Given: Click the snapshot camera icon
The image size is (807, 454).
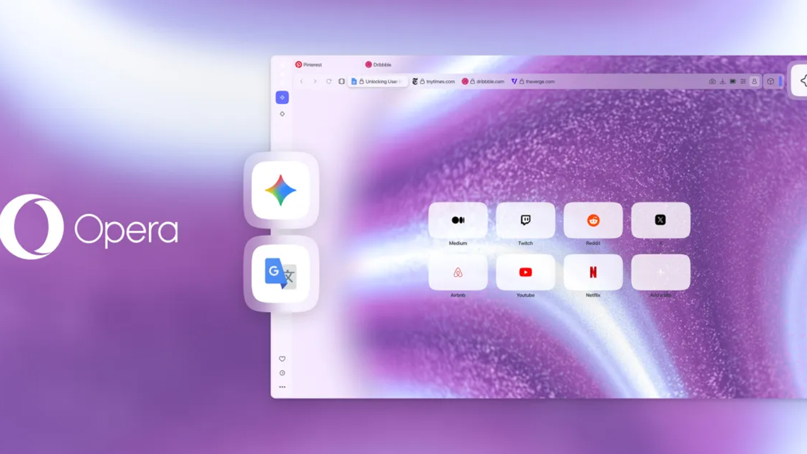Looking at the screenshot, I should coord(712,81).
